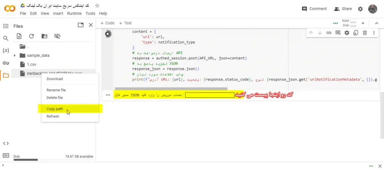Open the Colab logo home
384x170 pixels.
(10, 8)
